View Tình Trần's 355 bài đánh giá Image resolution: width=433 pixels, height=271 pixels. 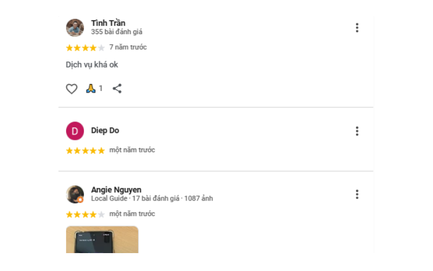coord(117,32)
